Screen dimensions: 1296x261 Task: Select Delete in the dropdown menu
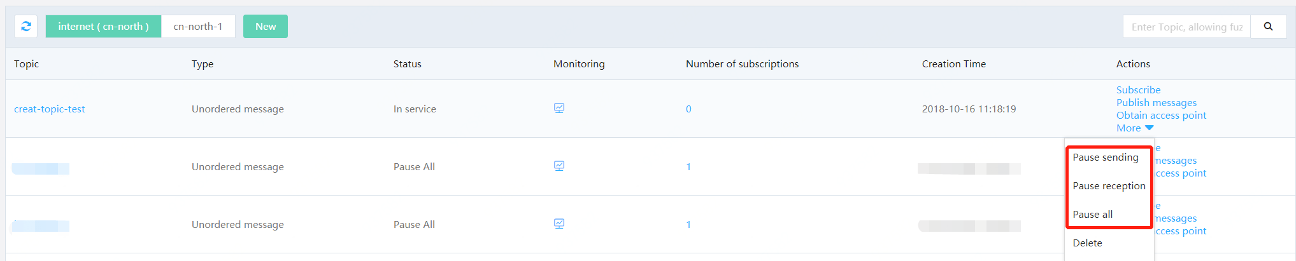1087,243
